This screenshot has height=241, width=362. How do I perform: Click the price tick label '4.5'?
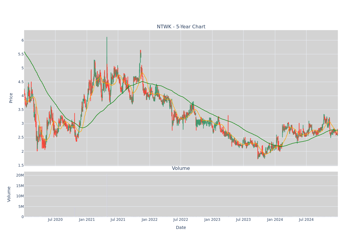click(21, 82)
